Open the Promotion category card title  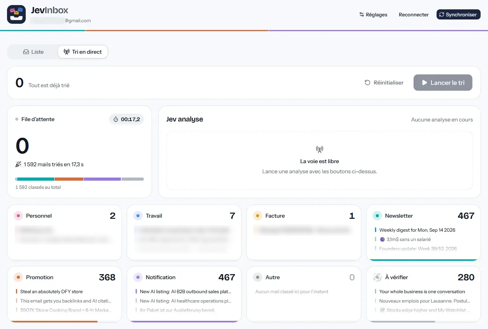[40, 277]
